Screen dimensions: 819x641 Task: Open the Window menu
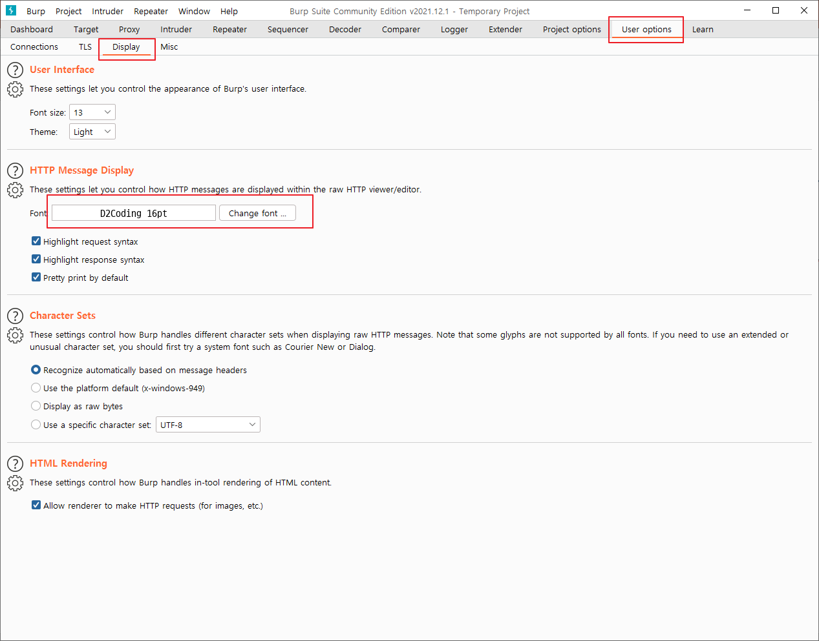(x=194, y=11)
